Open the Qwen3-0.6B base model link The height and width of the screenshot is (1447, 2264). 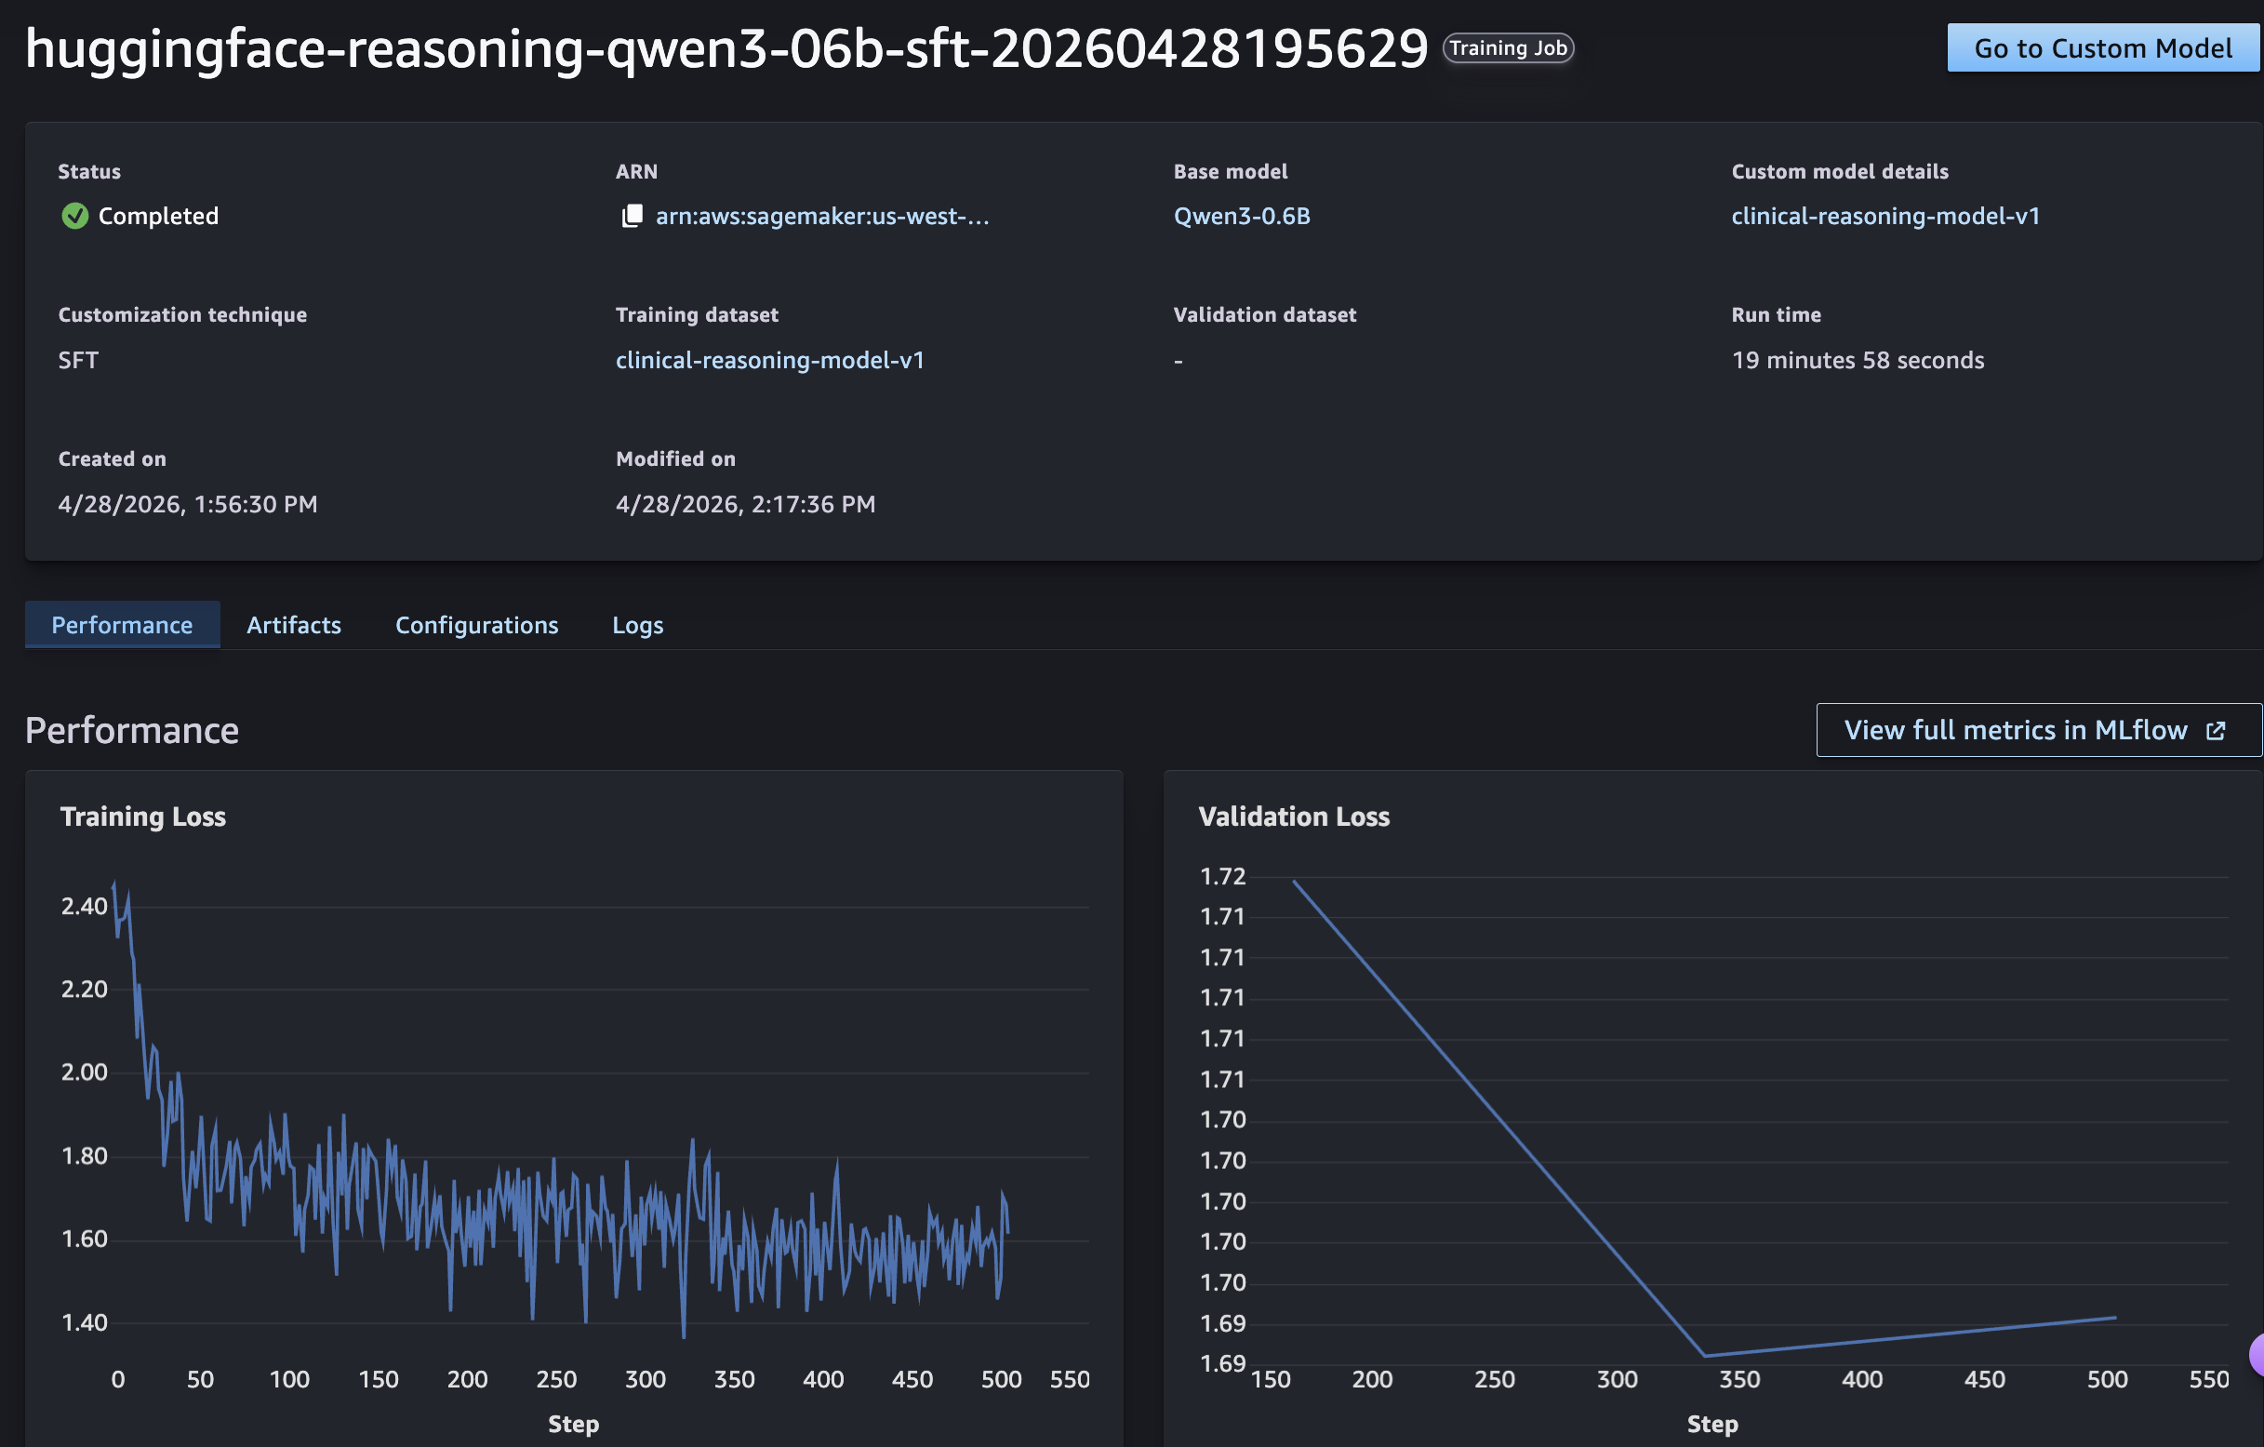(1241, 217)
